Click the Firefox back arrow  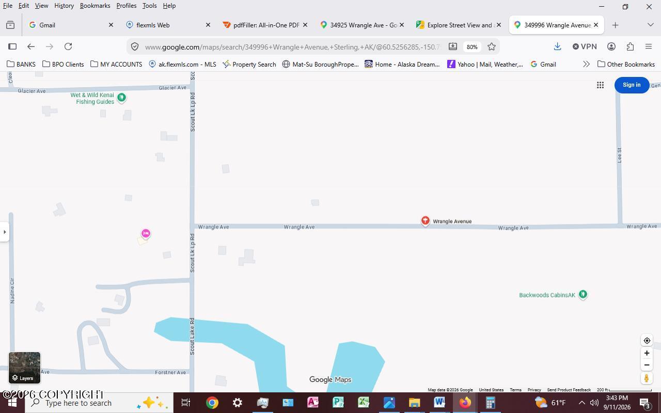coord(31,46)
